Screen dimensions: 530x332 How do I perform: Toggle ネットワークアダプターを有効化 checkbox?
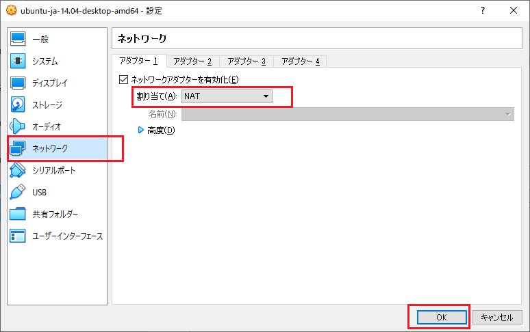124,80
